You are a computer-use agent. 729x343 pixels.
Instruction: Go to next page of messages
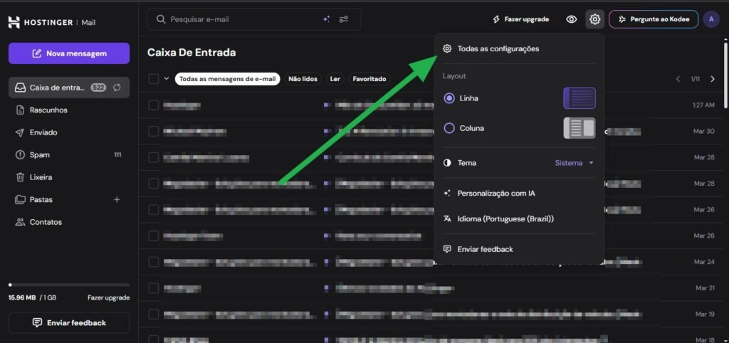pos(712,79)
